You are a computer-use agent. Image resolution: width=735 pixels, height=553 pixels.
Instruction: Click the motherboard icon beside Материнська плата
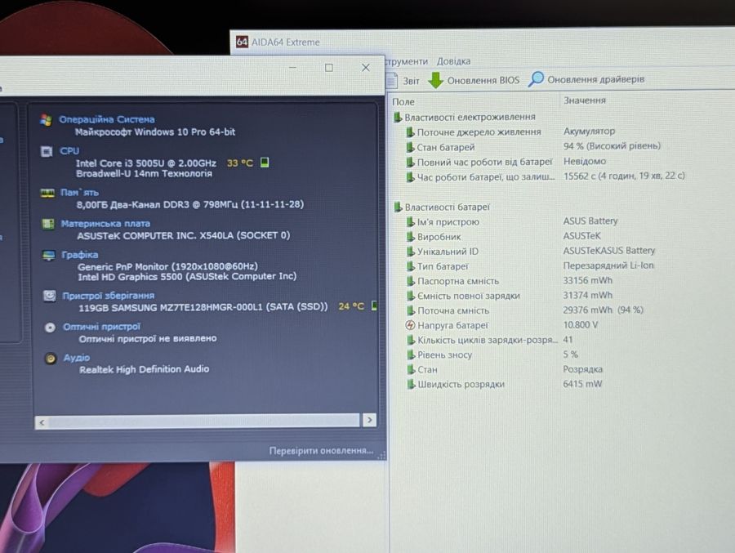point(48,224)
